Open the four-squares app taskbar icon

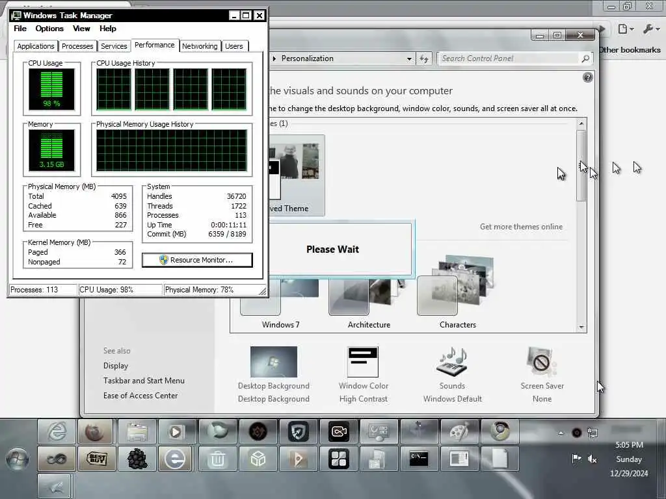(x=338, y=459)
